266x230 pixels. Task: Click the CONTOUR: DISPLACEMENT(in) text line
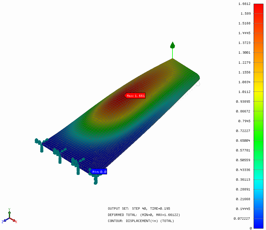pyautogui.click(x=141, y=221)
